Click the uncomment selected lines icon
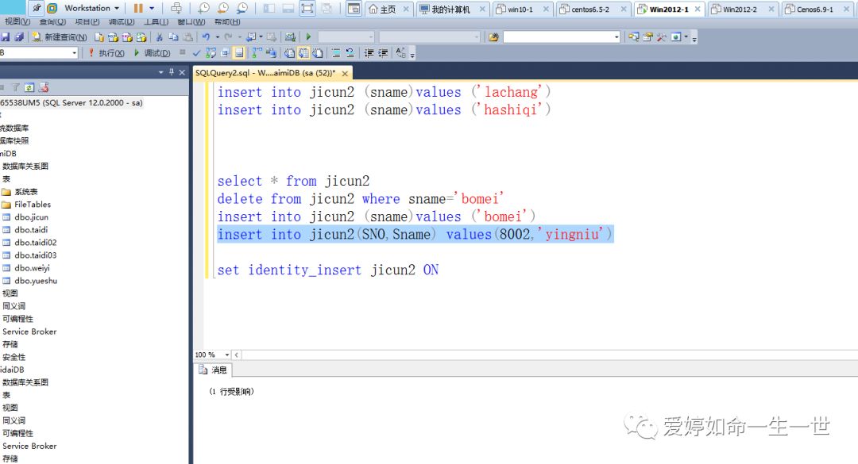The width and height of the screenshot is (858, 464). (x=350, y=53)
